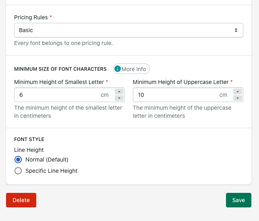
Task: Click the red Delete button
Action: point(21,200)
